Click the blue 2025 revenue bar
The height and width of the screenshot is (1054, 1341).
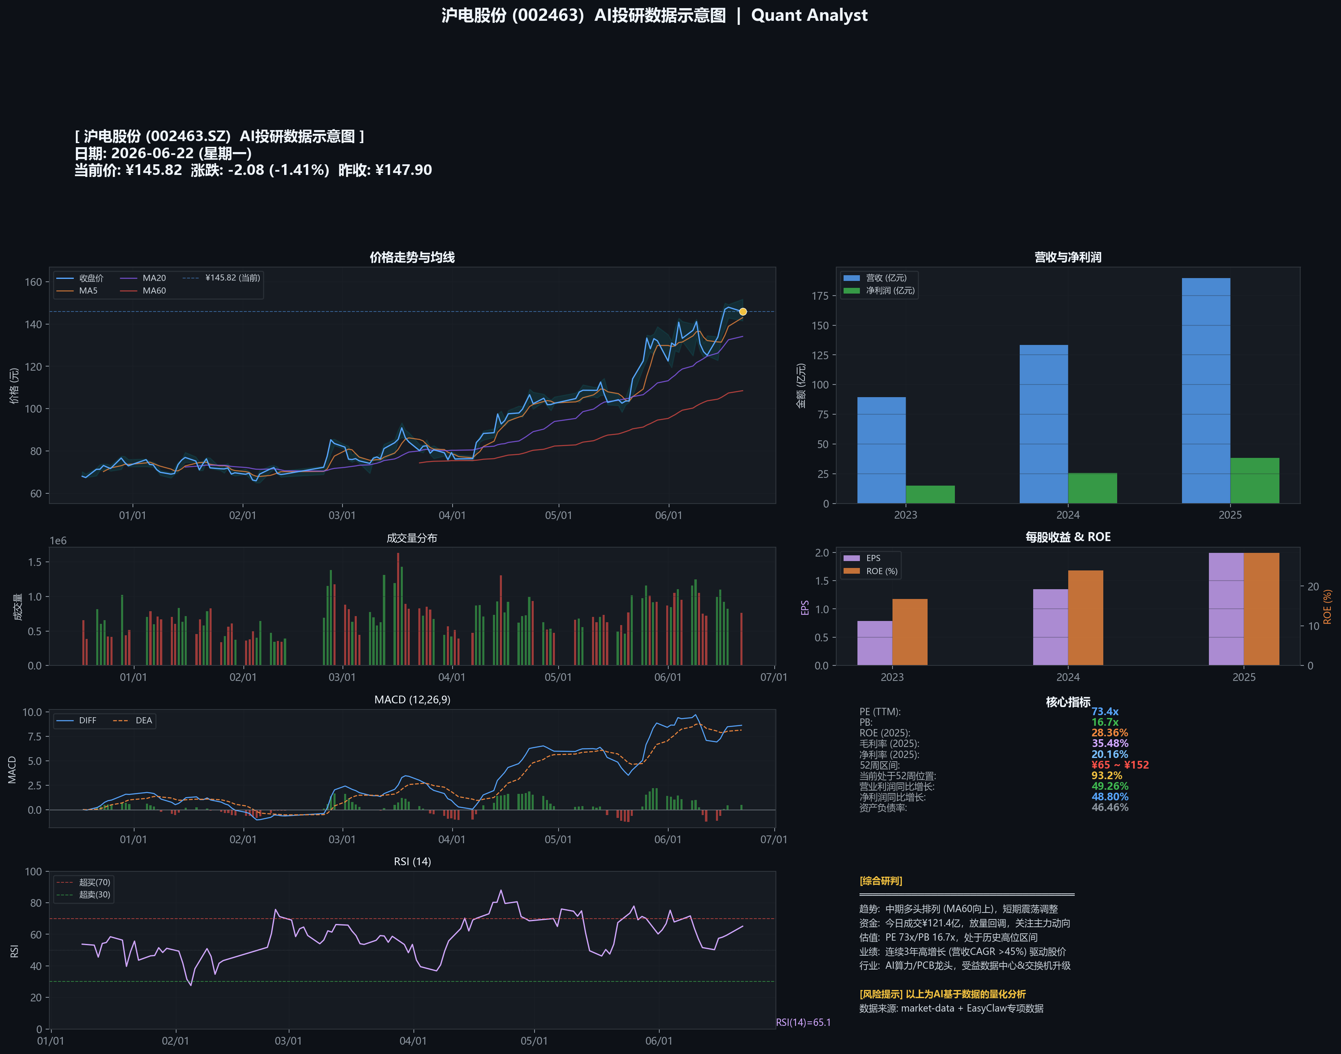(x=1206, y=391)
